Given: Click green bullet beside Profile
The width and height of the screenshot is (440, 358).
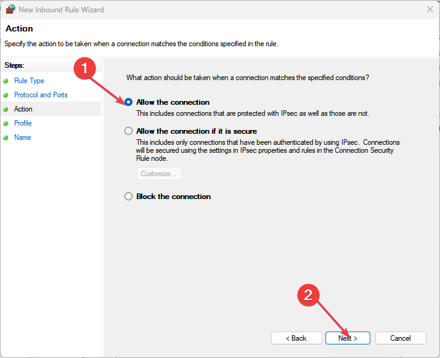Looking at the screenshot, I should point(6,123).
